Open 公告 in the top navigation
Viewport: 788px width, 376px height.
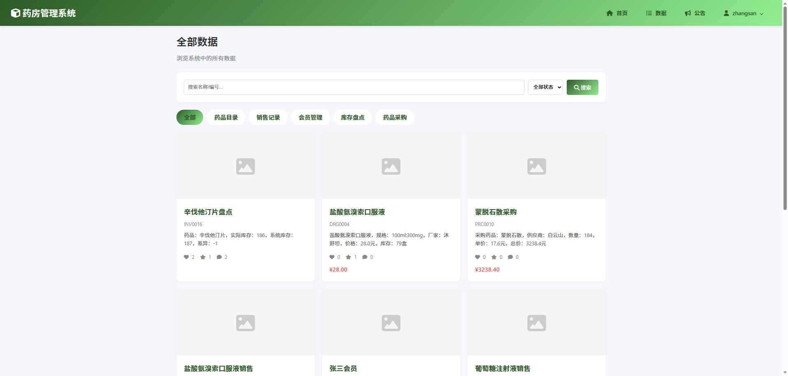695,13
